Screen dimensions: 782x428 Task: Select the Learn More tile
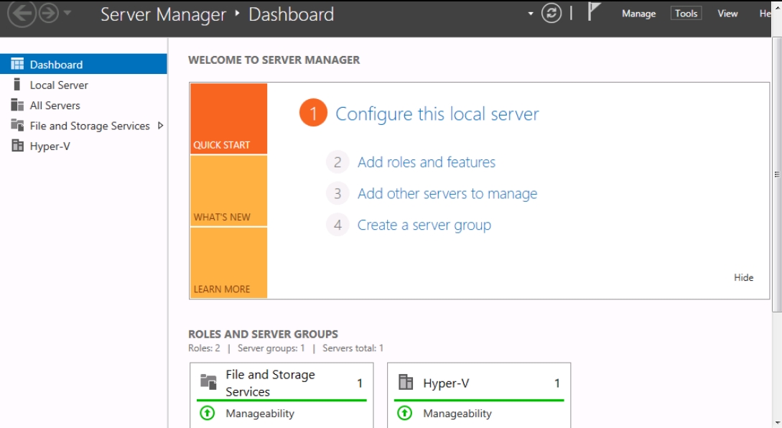pos(228,262)
